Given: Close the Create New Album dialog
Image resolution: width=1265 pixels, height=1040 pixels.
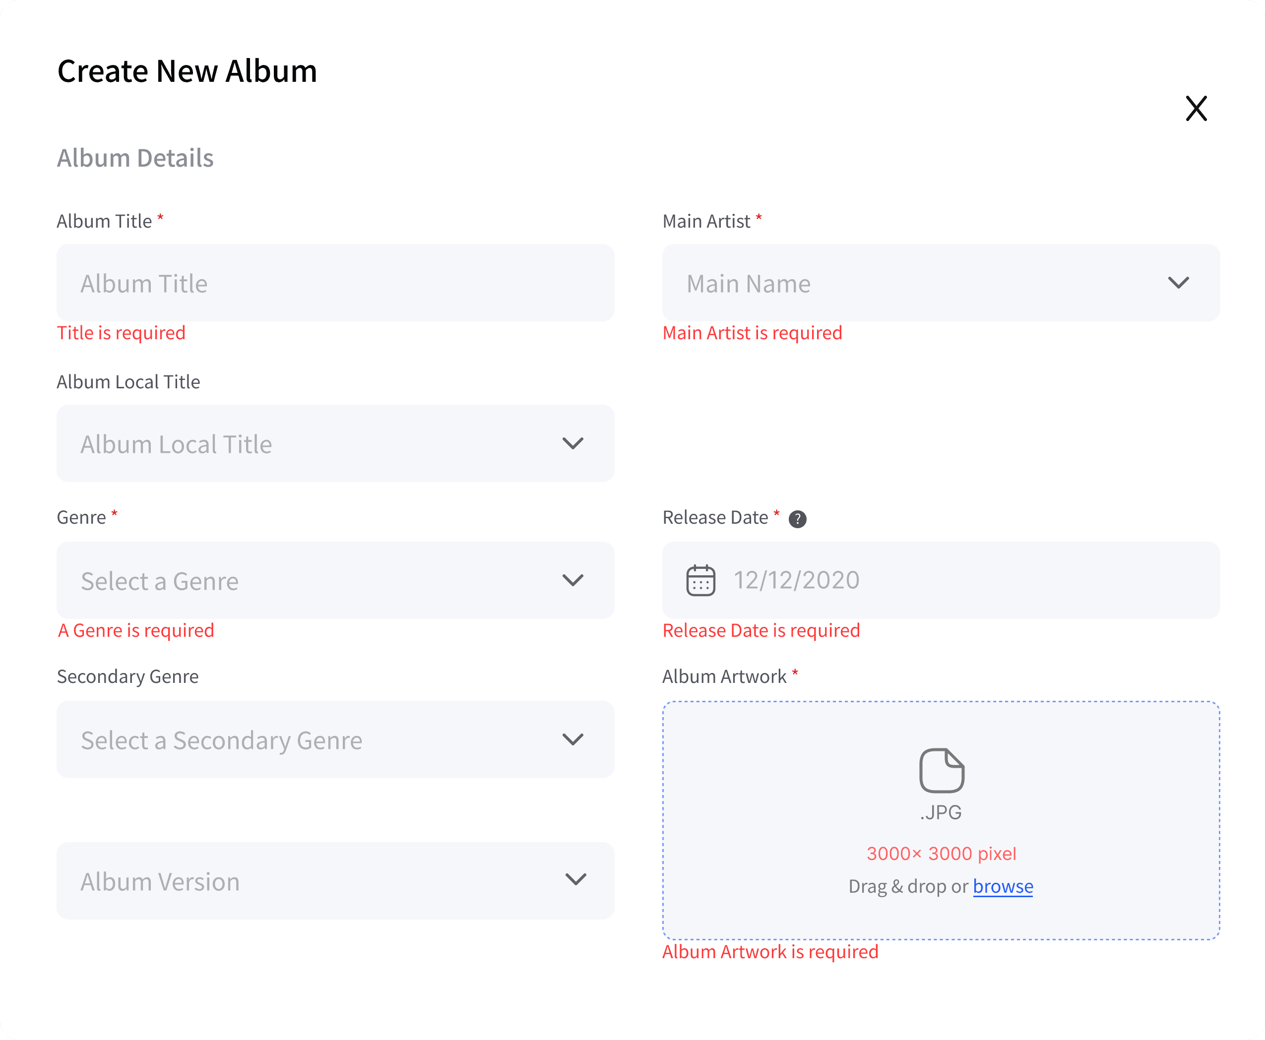Looking at the screenshot, I should (1196, 109).
